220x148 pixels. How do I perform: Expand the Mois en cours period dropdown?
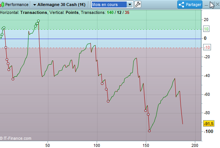click(130, 5)
